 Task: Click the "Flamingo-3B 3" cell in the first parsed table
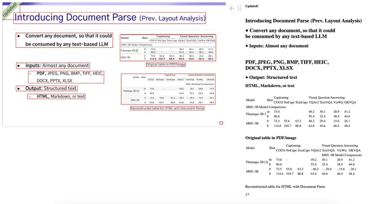click(x=256, y=114)
